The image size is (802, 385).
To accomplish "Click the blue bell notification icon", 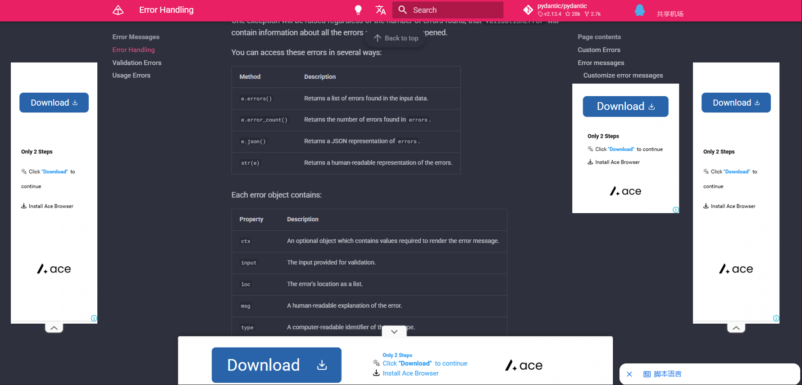I will click(x=639, y=10).
